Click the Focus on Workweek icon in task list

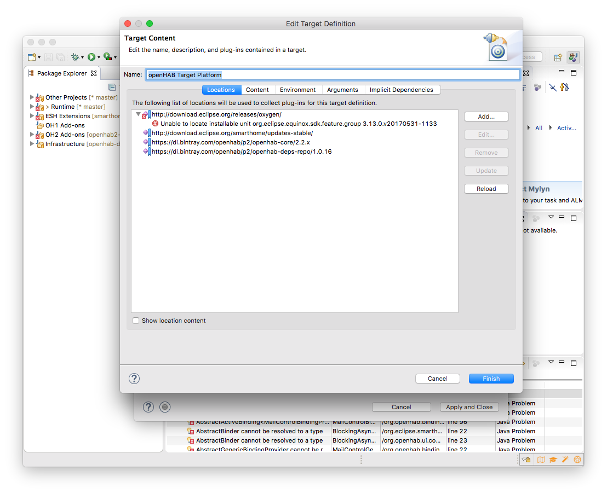coord(565,88)
